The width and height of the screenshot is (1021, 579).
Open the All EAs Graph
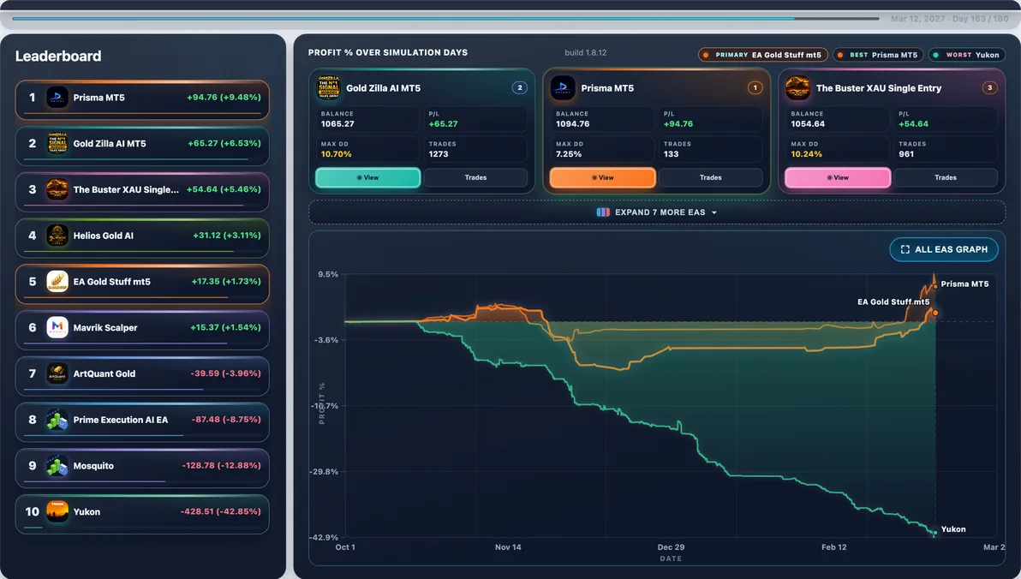point(944,249)
